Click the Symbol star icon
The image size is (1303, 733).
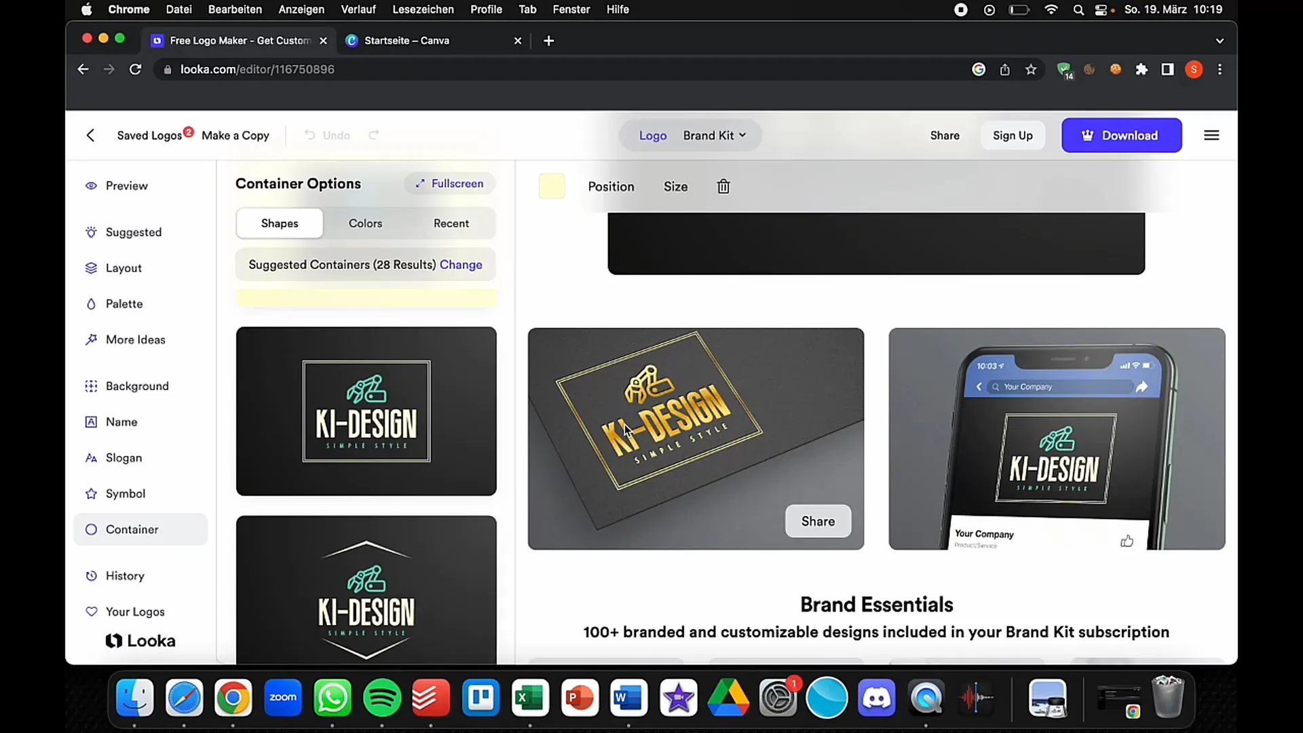pyautogui.click(x=91, y=493)
